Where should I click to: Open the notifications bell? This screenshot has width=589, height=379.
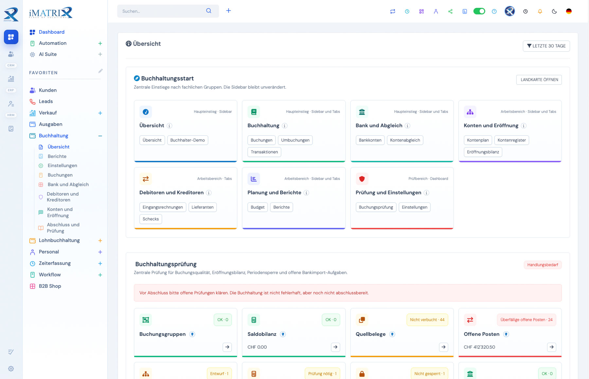coord(540,11)
